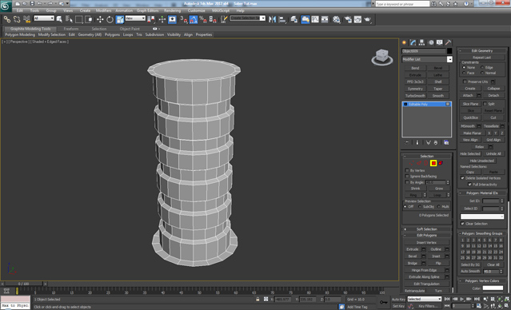The height and width of the screenshot is (310, 511).
Task: Open the selection filter All dropdown
Action: coord(44,18)
